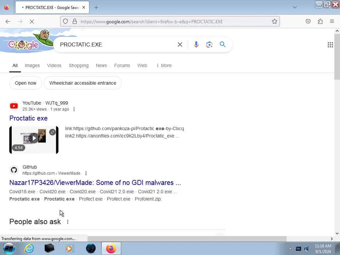Launch Internet Explorer from the taskbar
This screenshot has width=340, height=255.
pos(29,248)
